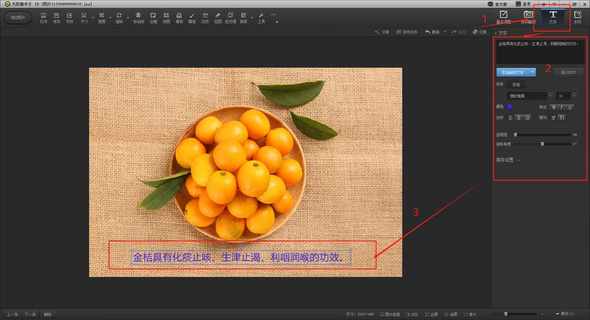The height and width of the screenshot is (320, 590).
Task: Expand the 高级设置 section
Action: coord(508,160)
